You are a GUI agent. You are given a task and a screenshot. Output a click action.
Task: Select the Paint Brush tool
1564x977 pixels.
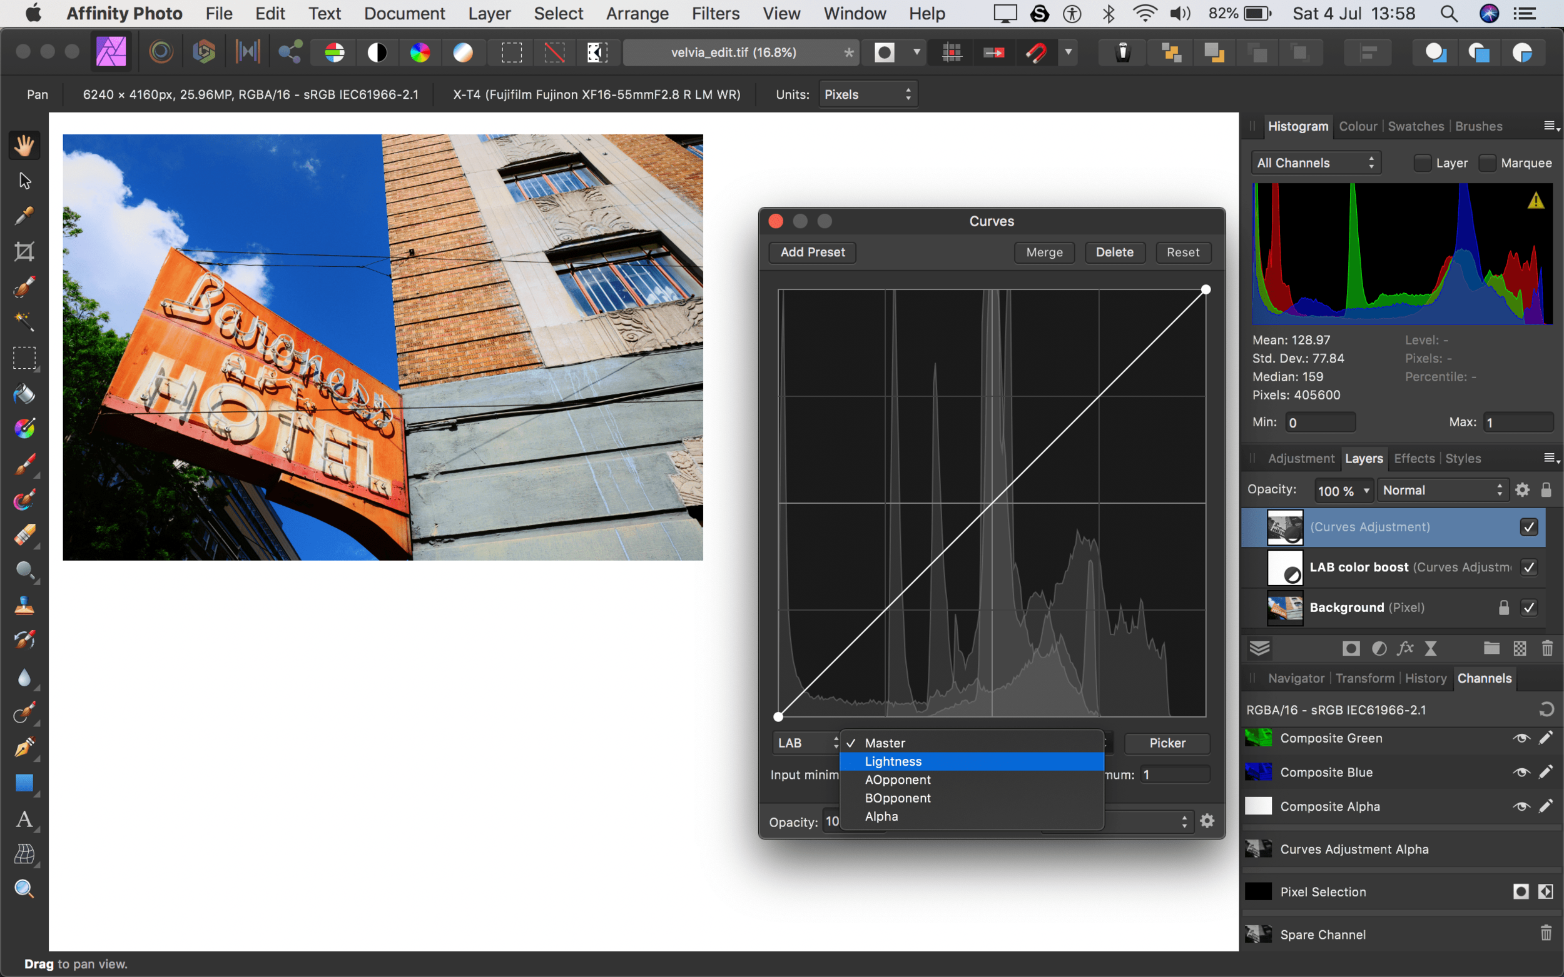[24, 464]
